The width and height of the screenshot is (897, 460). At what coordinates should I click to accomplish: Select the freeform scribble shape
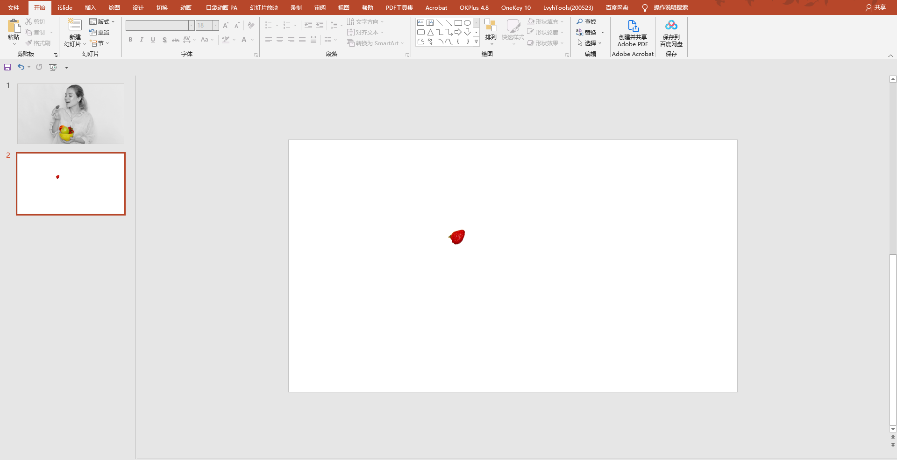click(430, 42)
